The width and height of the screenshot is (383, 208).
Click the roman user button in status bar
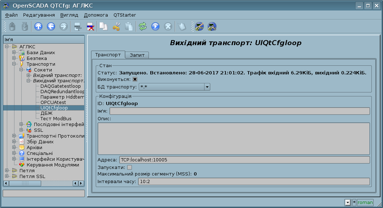[x=365, y=203]
